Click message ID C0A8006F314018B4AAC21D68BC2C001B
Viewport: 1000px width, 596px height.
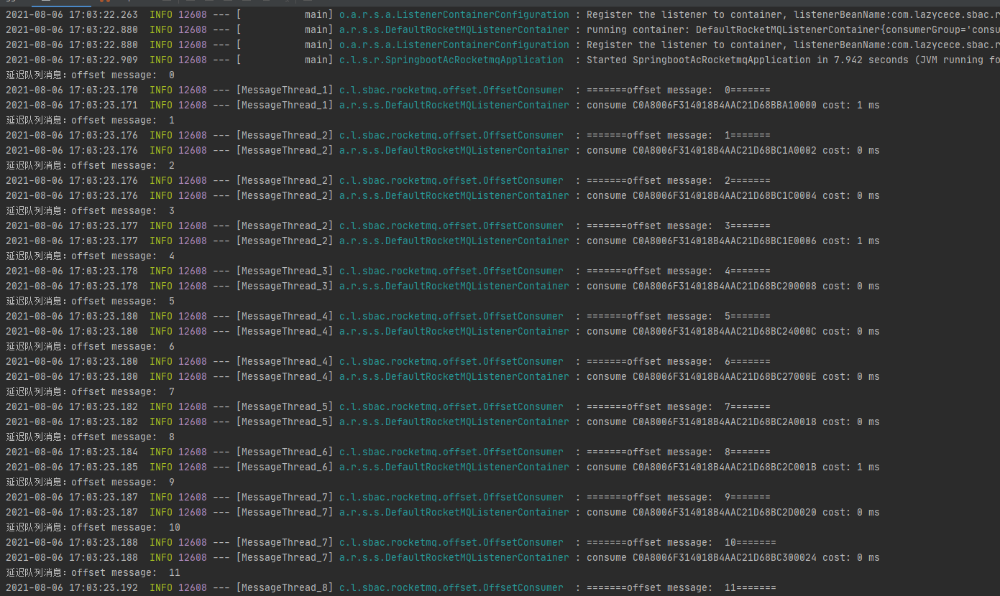pos(725,467)
